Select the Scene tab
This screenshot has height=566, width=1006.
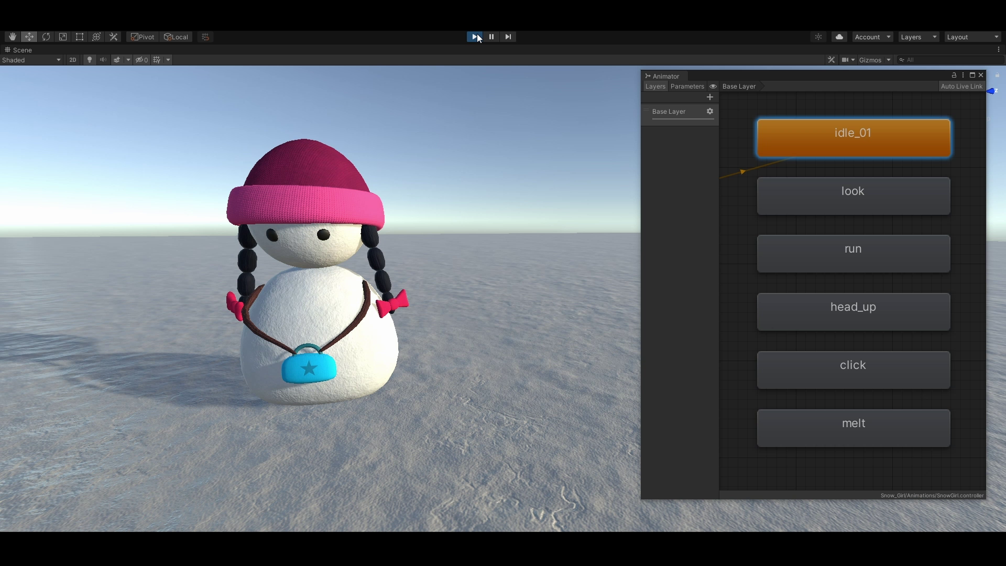tap(18, 50)
